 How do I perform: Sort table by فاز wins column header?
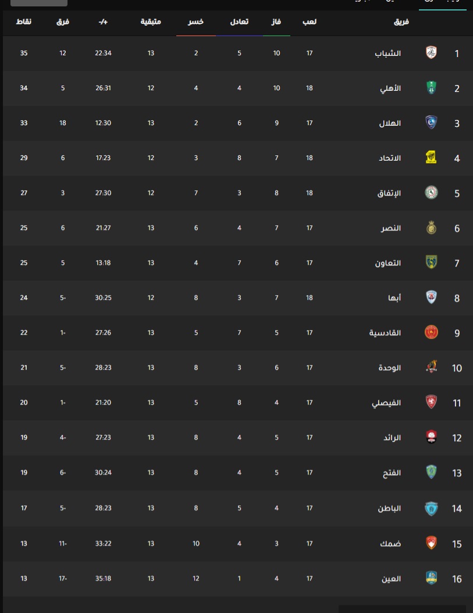[x=276, y=22]
